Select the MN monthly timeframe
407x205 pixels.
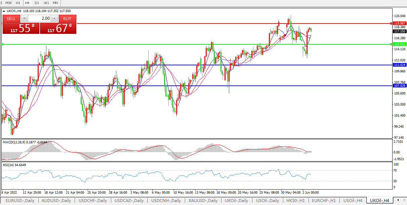click(55, 3)
